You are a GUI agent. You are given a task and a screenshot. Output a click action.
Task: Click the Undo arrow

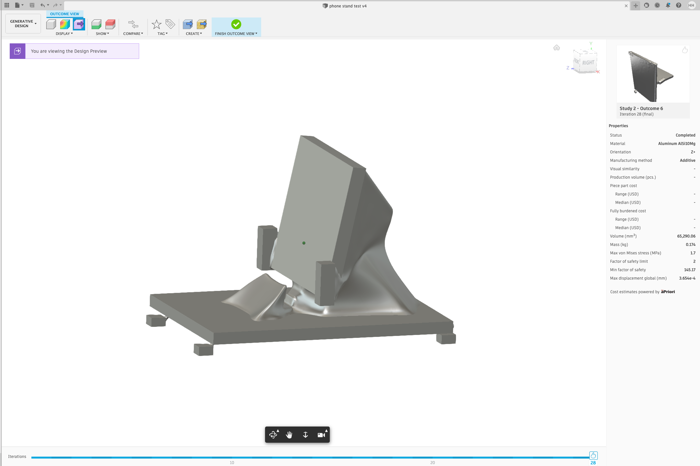tap(43, 5)
